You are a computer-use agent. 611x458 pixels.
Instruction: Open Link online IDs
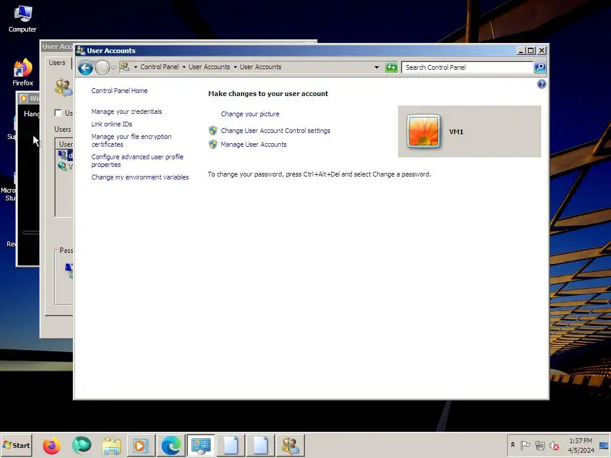[x=112, y=124]
